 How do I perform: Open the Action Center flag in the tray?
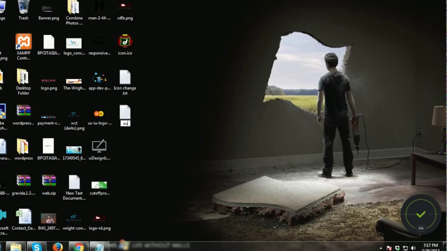point(389,248)
